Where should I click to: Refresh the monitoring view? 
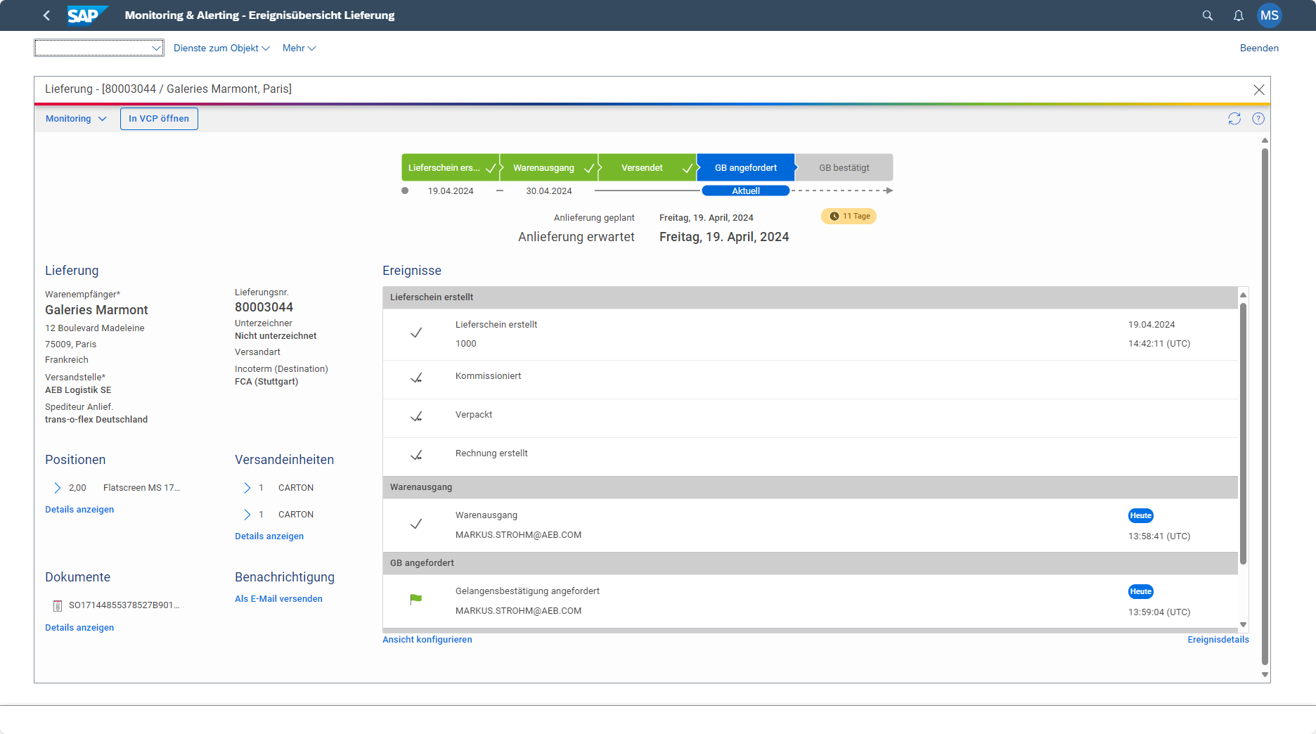[x=1234, y=118]
